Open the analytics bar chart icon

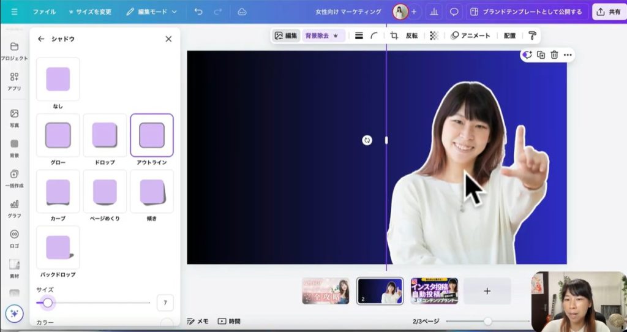[434, 12]
